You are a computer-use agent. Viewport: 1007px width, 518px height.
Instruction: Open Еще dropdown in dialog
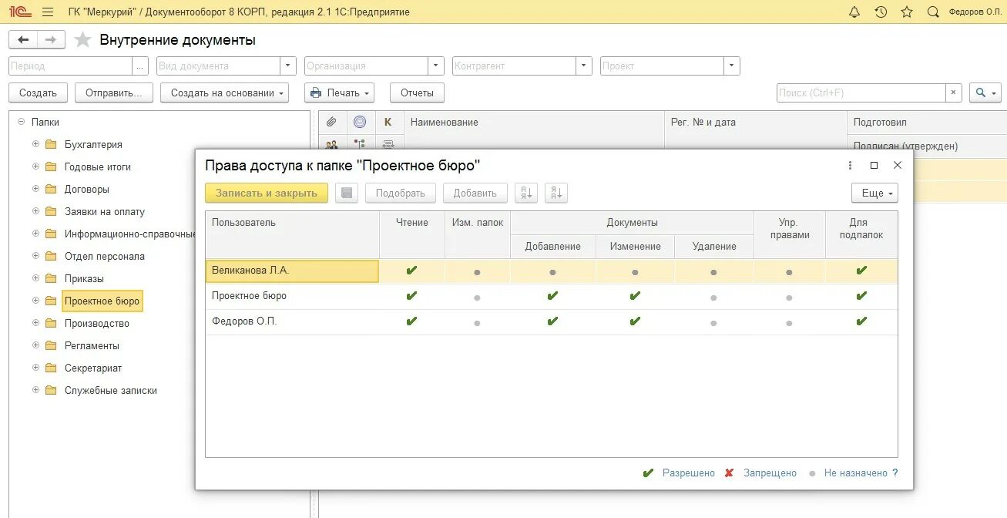click(874, 193)
